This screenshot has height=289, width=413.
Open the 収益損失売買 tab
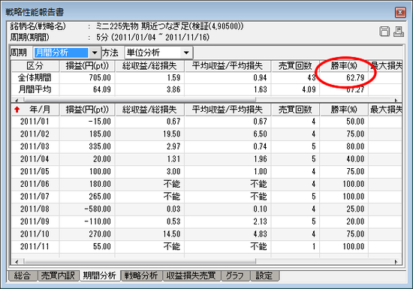point(191,275)
